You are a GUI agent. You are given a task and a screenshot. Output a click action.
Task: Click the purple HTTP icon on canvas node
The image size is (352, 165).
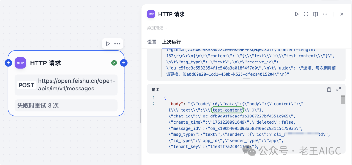point(21,63)
